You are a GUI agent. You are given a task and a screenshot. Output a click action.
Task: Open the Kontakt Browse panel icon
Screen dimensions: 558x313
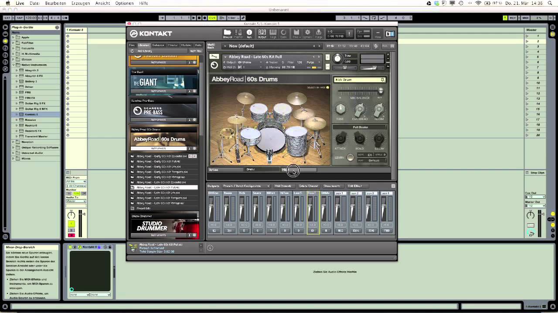click(x=227, y=33)
